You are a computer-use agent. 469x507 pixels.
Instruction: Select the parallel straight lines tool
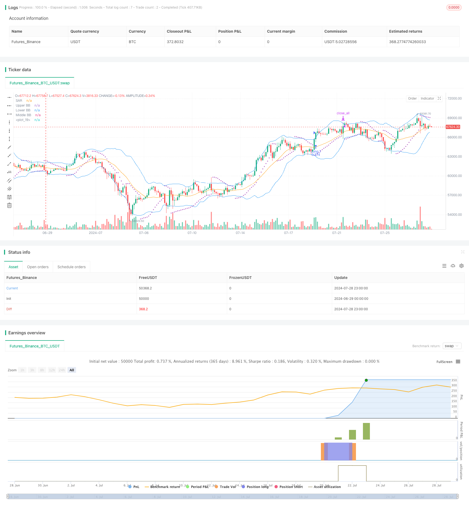click(9, 189)
